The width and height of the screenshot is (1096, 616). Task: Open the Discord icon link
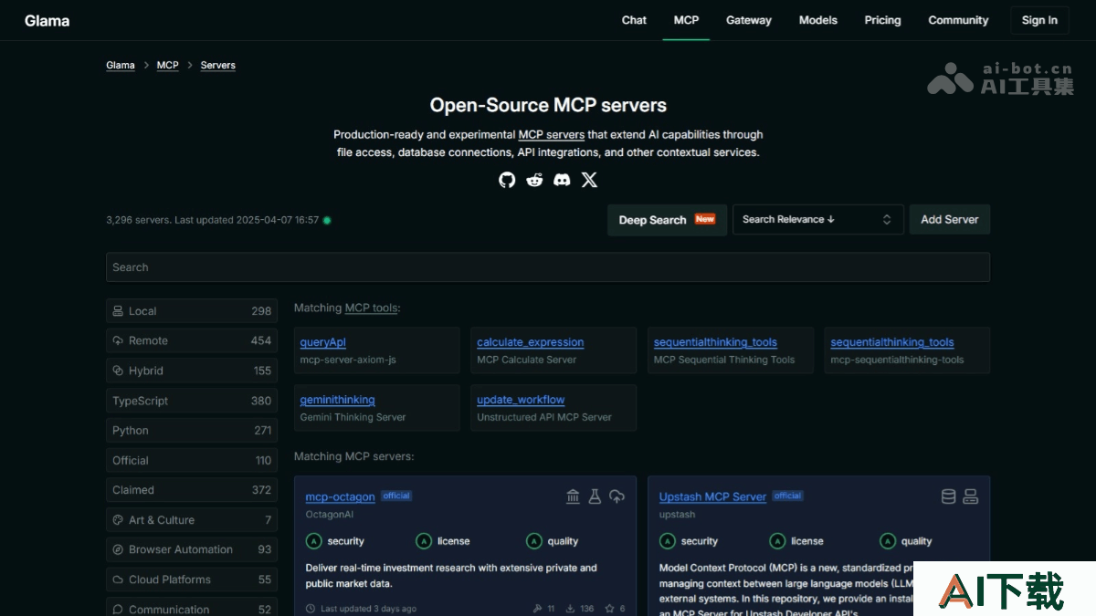click(562, 180)
